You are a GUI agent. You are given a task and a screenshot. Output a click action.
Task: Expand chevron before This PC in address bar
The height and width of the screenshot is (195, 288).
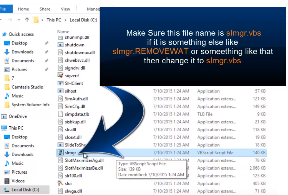coord(42,20)
